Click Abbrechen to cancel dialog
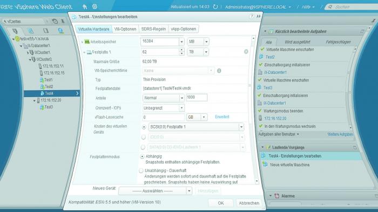The image size is (378, 212). [x=249, y=203]
